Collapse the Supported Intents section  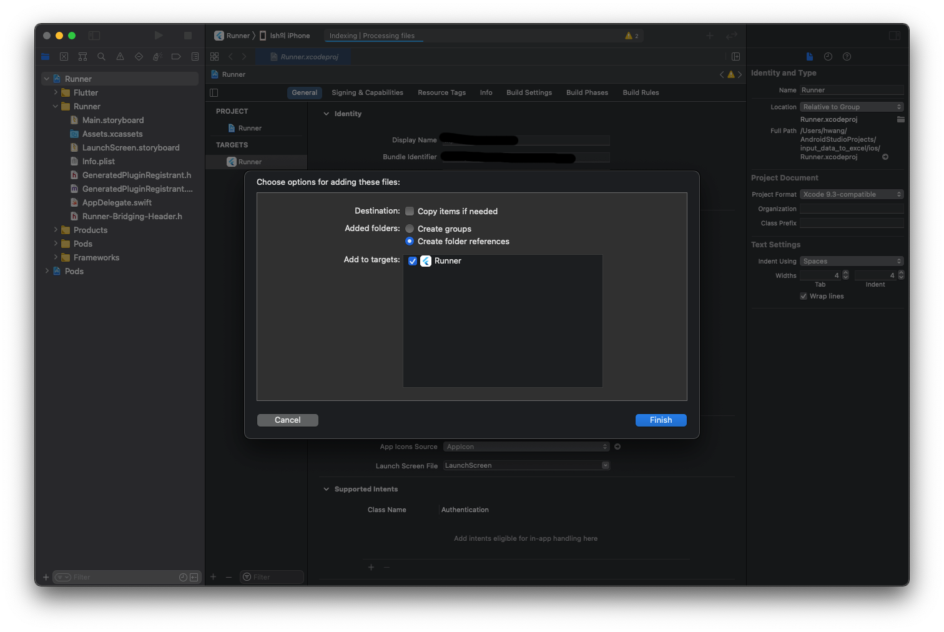tap(326, 489)
